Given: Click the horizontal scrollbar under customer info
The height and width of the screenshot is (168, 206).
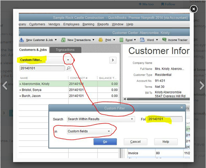Looking at the screenshot, I should coord(157,99).
